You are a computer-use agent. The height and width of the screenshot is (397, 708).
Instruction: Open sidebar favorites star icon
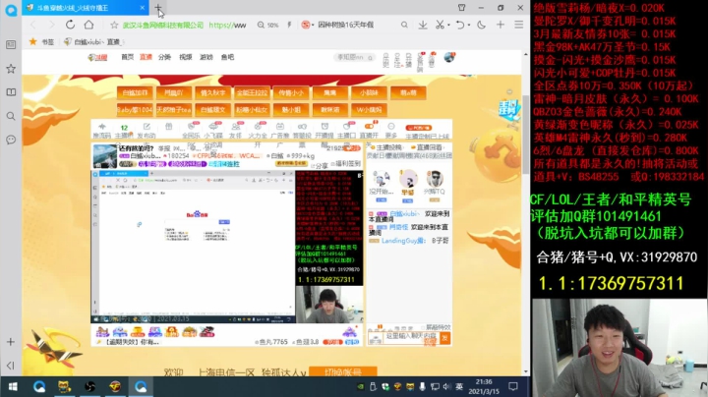coord(11,69)
